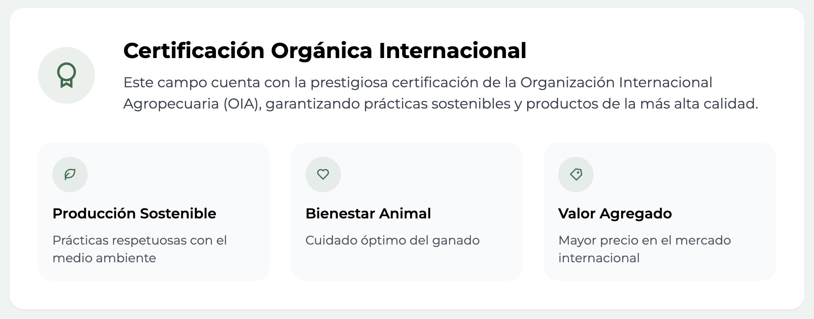Click the text 'Prácticas respetuosas con el medio ambiente'
Screen dimensions: 814x319
[139, 249]
